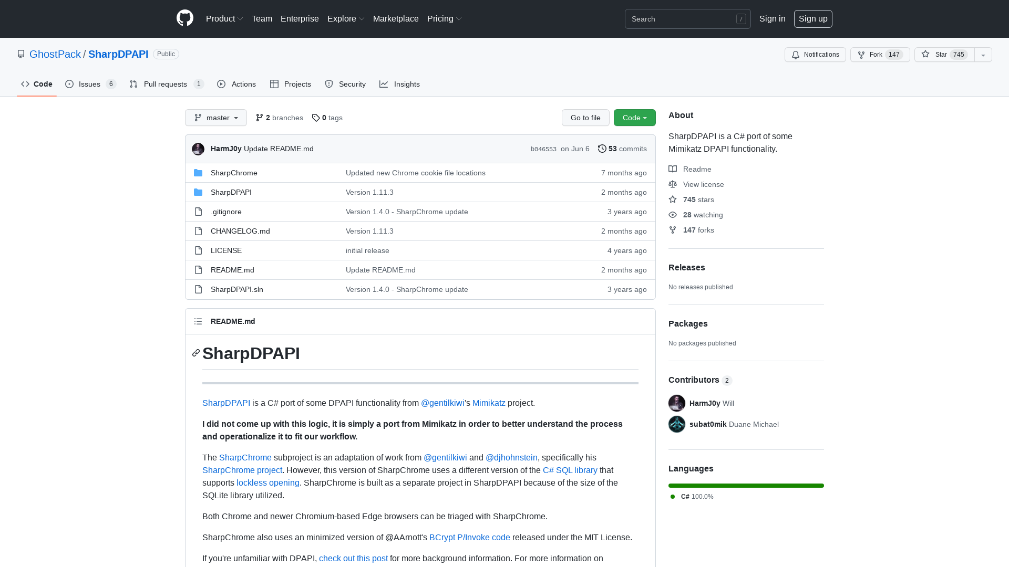This screenshot has width=1009, height=567.
Task: Open the Projects tab
Action: [x=291, y=84]
